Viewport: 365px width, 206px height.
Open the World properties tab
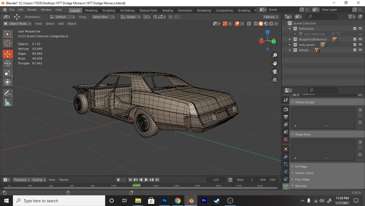tap(286, 139)
